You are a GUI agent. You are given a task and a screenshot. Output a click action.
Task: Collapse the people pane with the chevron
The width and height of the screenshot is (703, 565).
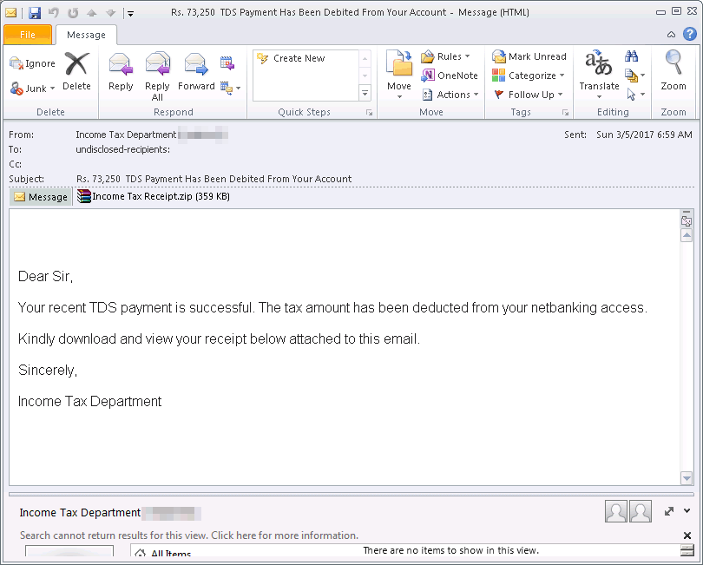(687, 511)
